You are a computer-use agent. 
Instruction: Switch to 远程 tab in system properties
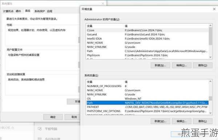[49, 11]
